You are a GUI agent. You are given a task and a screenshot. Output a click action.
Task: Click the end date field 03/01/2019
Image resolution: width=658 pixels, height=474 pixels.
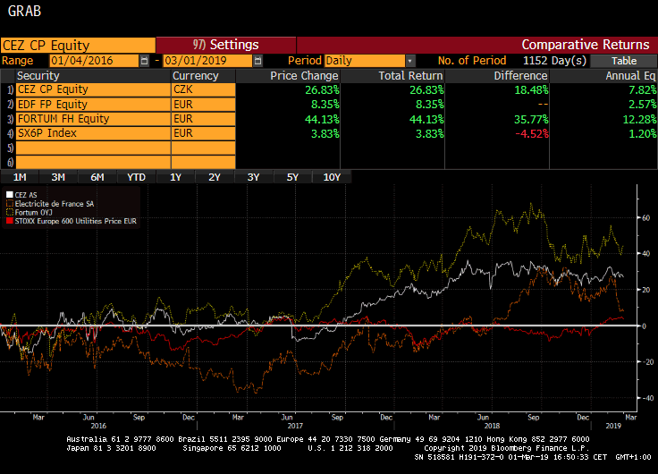coord(207,61)
